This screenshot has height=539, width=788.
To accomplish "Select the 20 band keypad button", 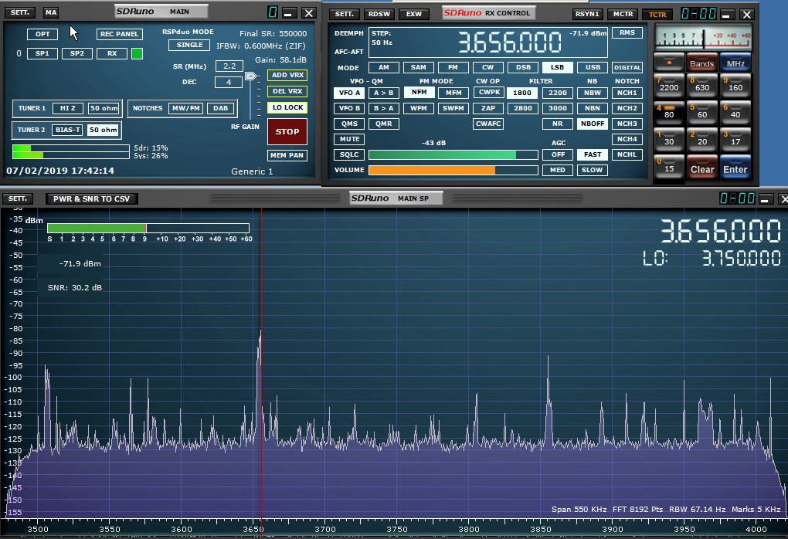I will (x=702, y=139).
